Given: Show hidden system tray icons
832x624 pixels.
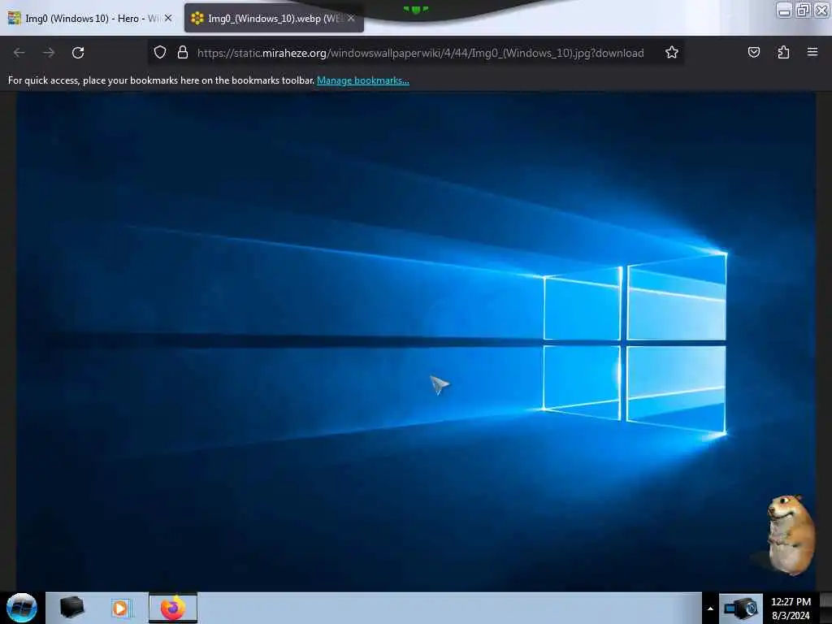Looking at the screenshot, I should pos(710,609).
